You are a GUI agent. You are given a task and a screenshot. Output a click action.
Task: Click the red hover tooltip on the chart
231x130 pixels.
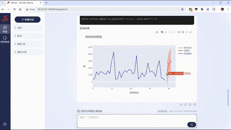pos(176,73)
